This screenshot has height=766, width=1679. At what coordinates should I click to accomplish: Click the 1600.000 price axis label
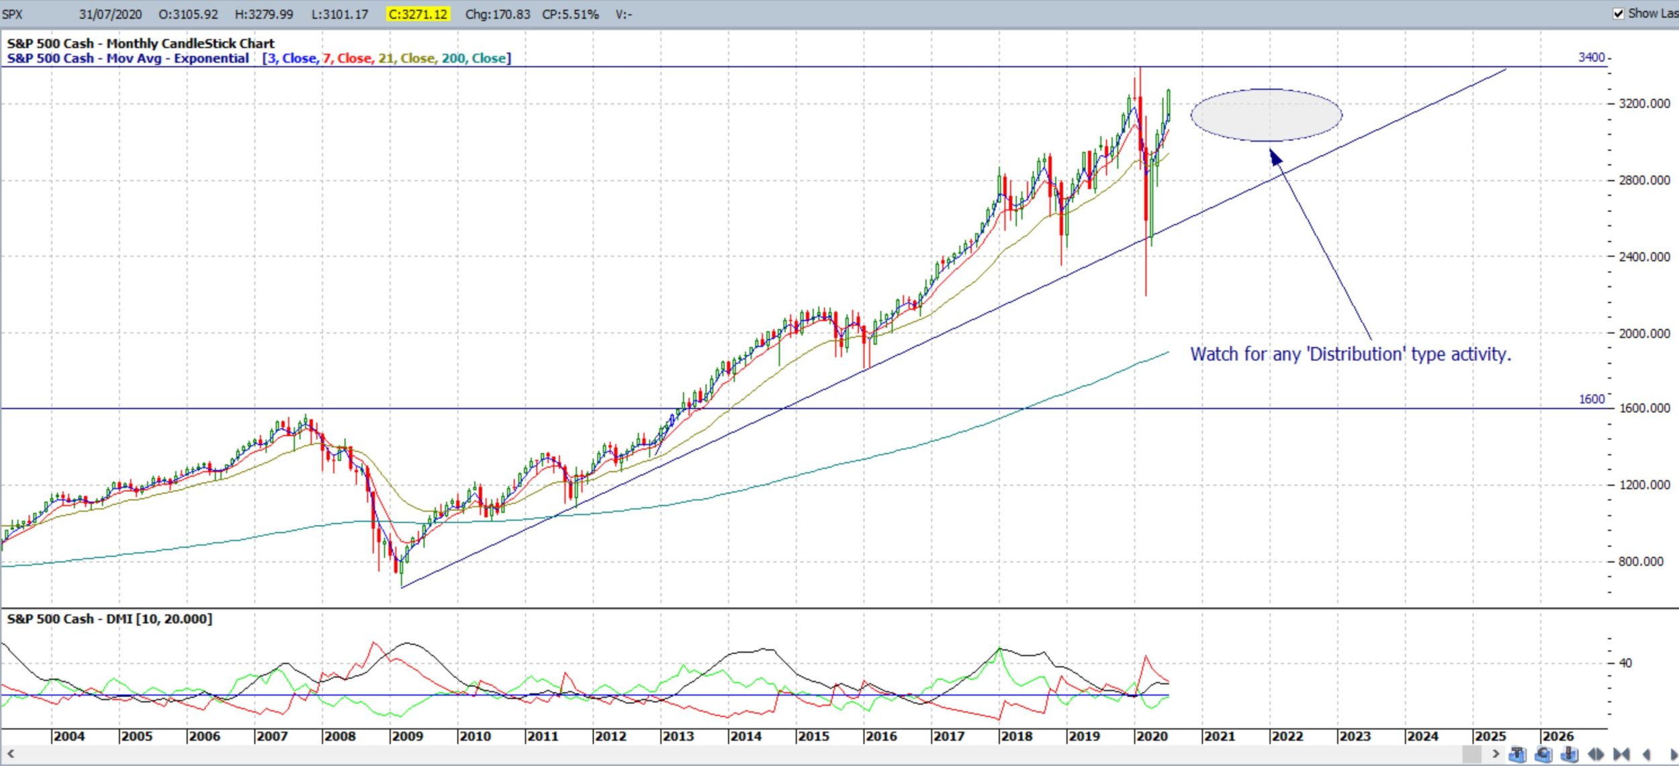click(x=1644, y=408)
